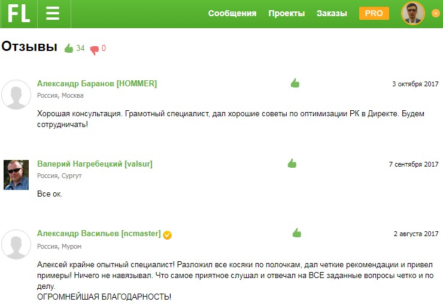Expand the orange account dropdown arrow

click(436, 13)
